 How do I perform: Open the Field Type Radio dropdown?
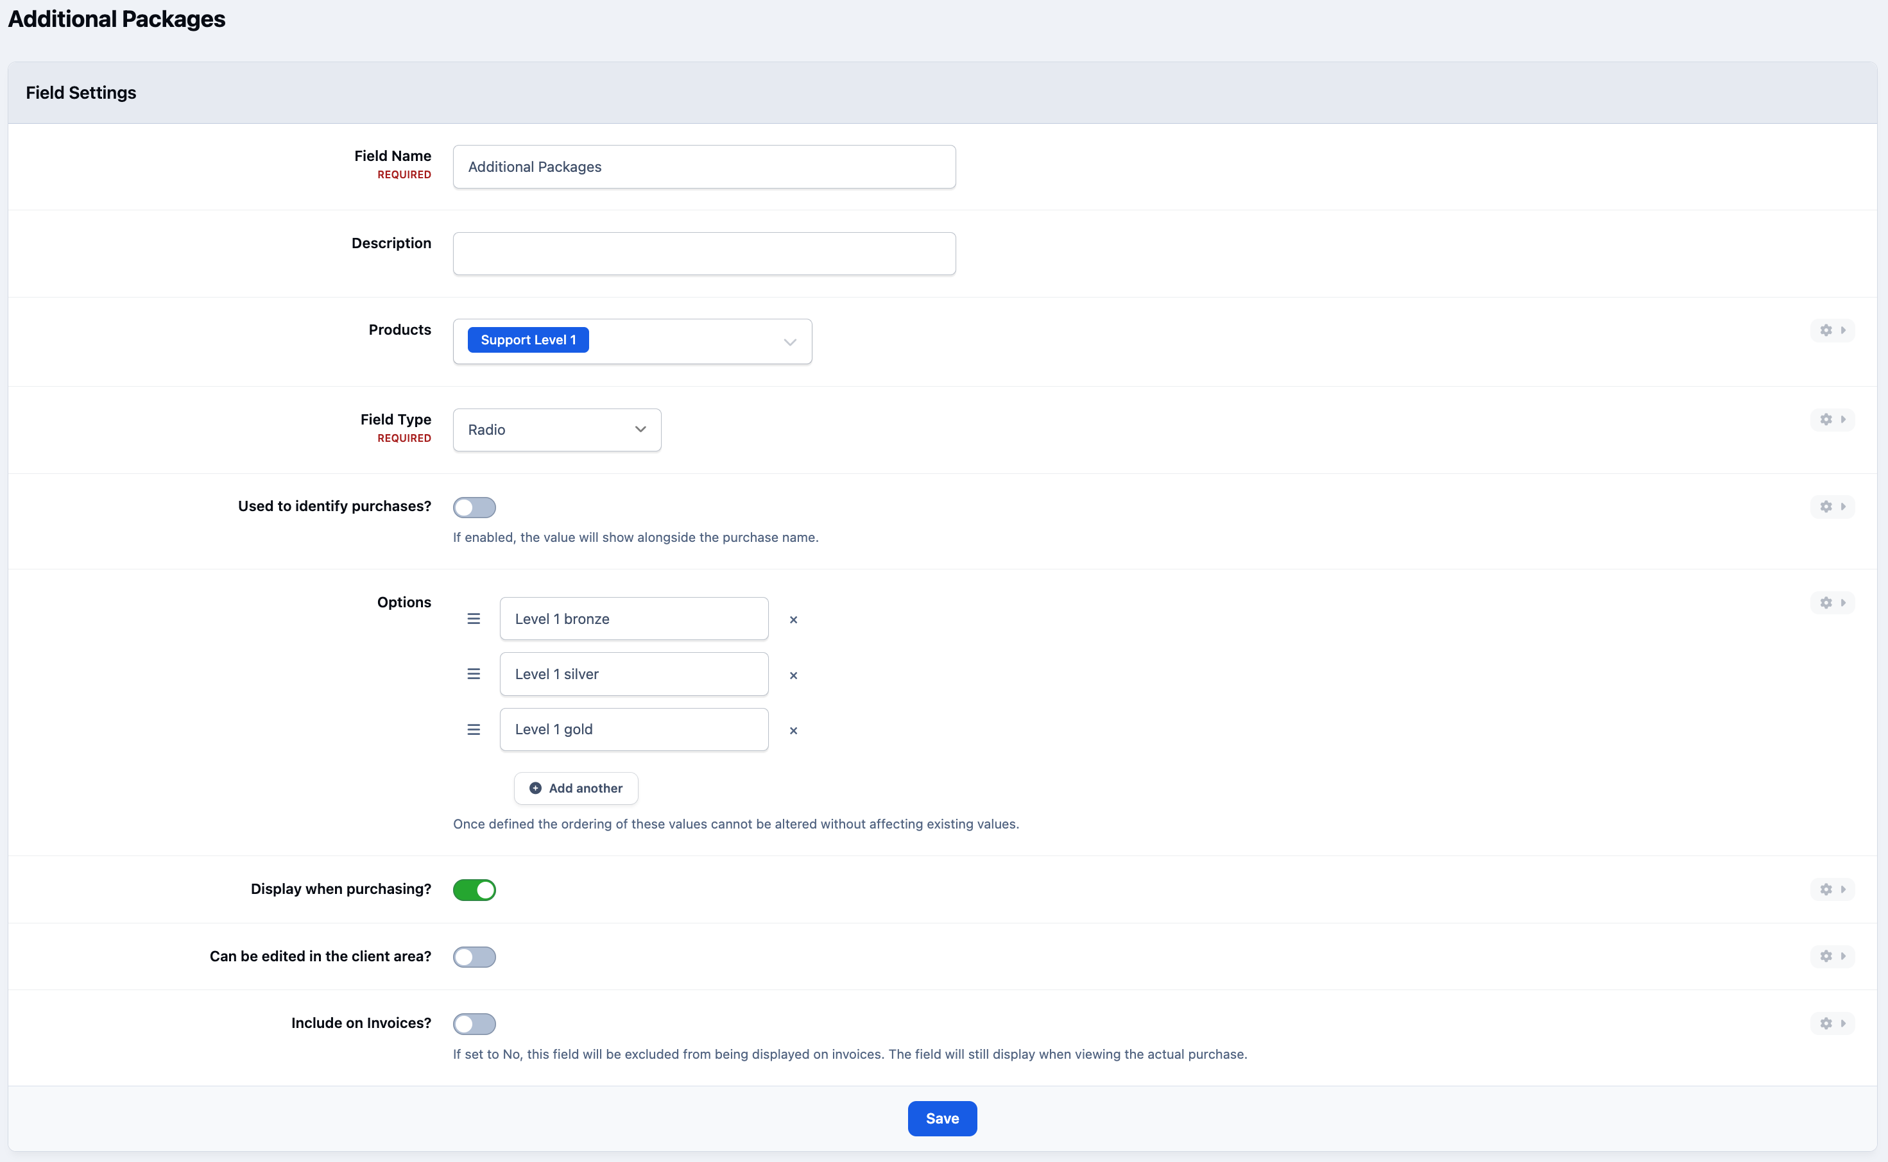coord(557,430)
